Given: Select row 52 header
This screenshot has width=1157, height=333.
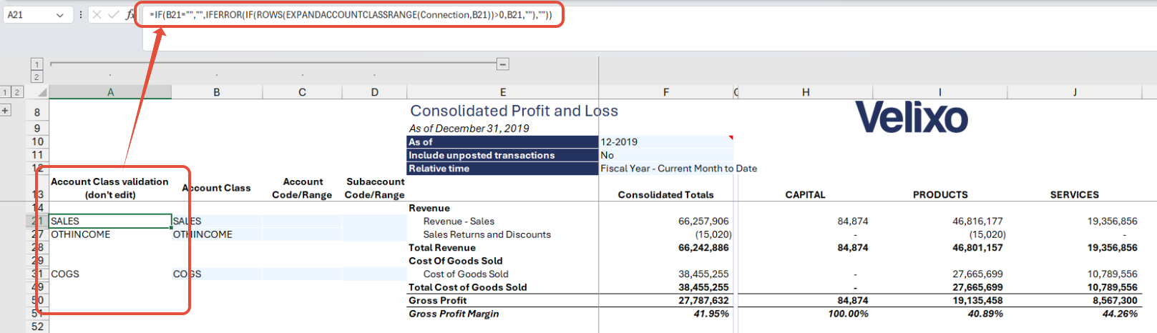Looking at the screenshot, I should tap(37, 327).
